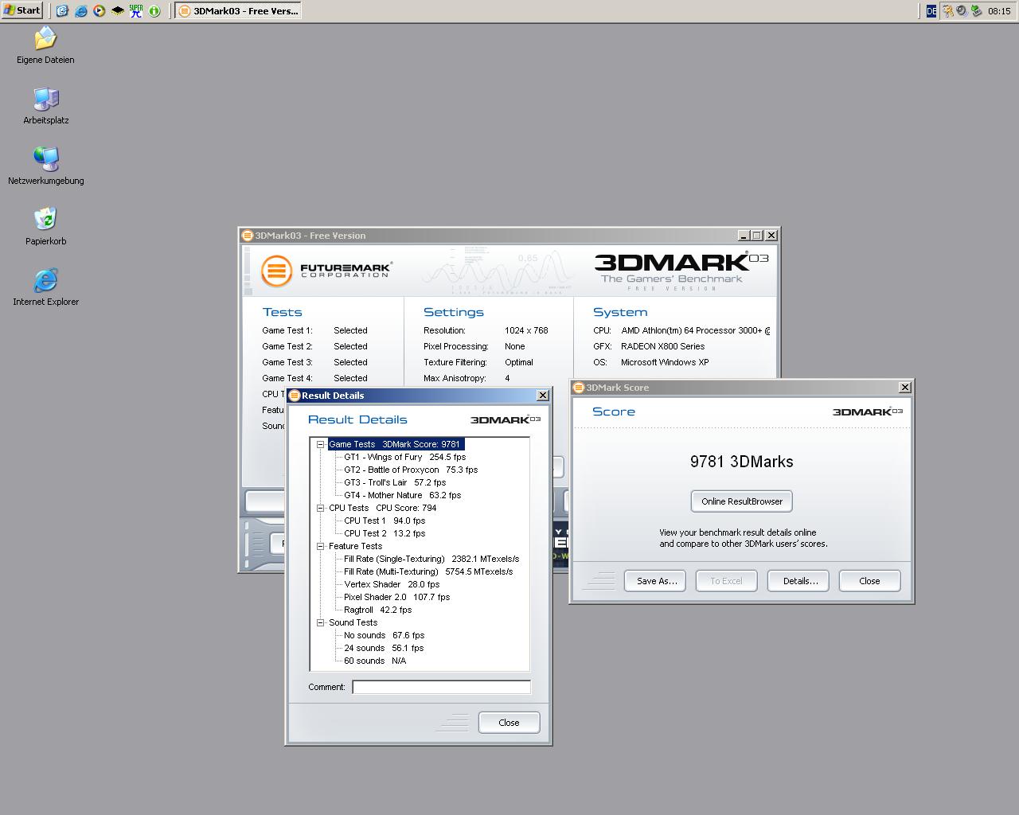
Task: Click the safely remove hardware tray icon
Action: (976, 11)
